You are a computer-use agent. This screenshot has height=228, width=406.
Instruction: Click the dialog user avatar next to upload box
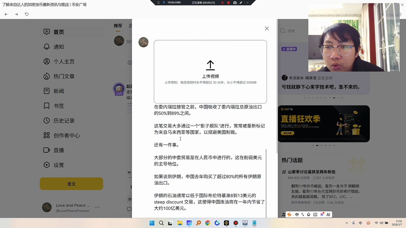143,42
